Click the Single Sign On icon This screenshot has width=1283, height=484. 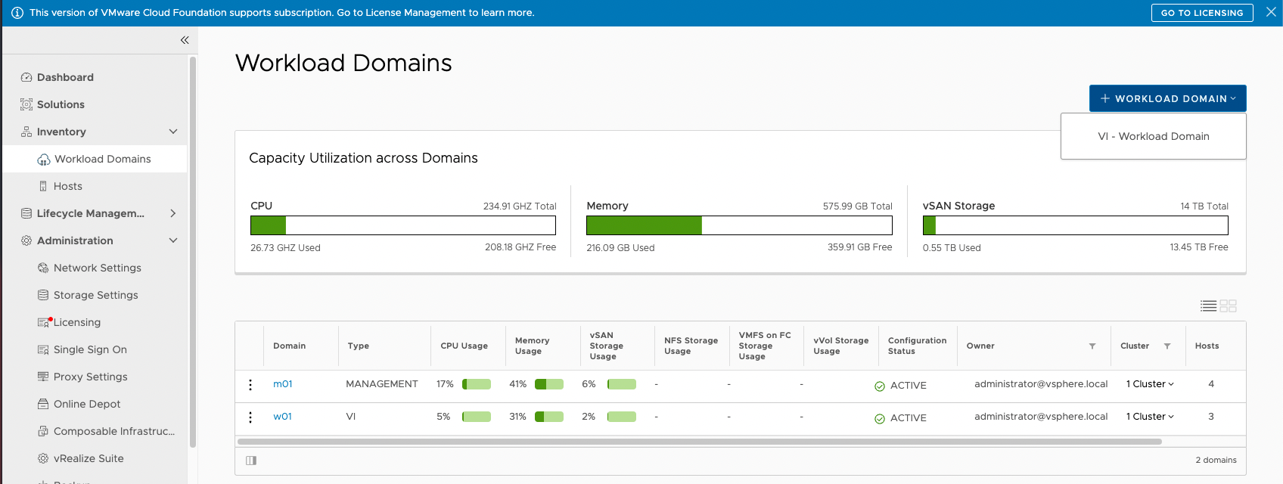pyautogui.click(x=43, y=349)
